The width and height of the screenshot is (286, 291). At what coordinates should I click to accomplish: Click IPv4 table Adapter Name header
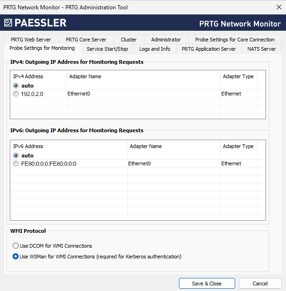143,76
